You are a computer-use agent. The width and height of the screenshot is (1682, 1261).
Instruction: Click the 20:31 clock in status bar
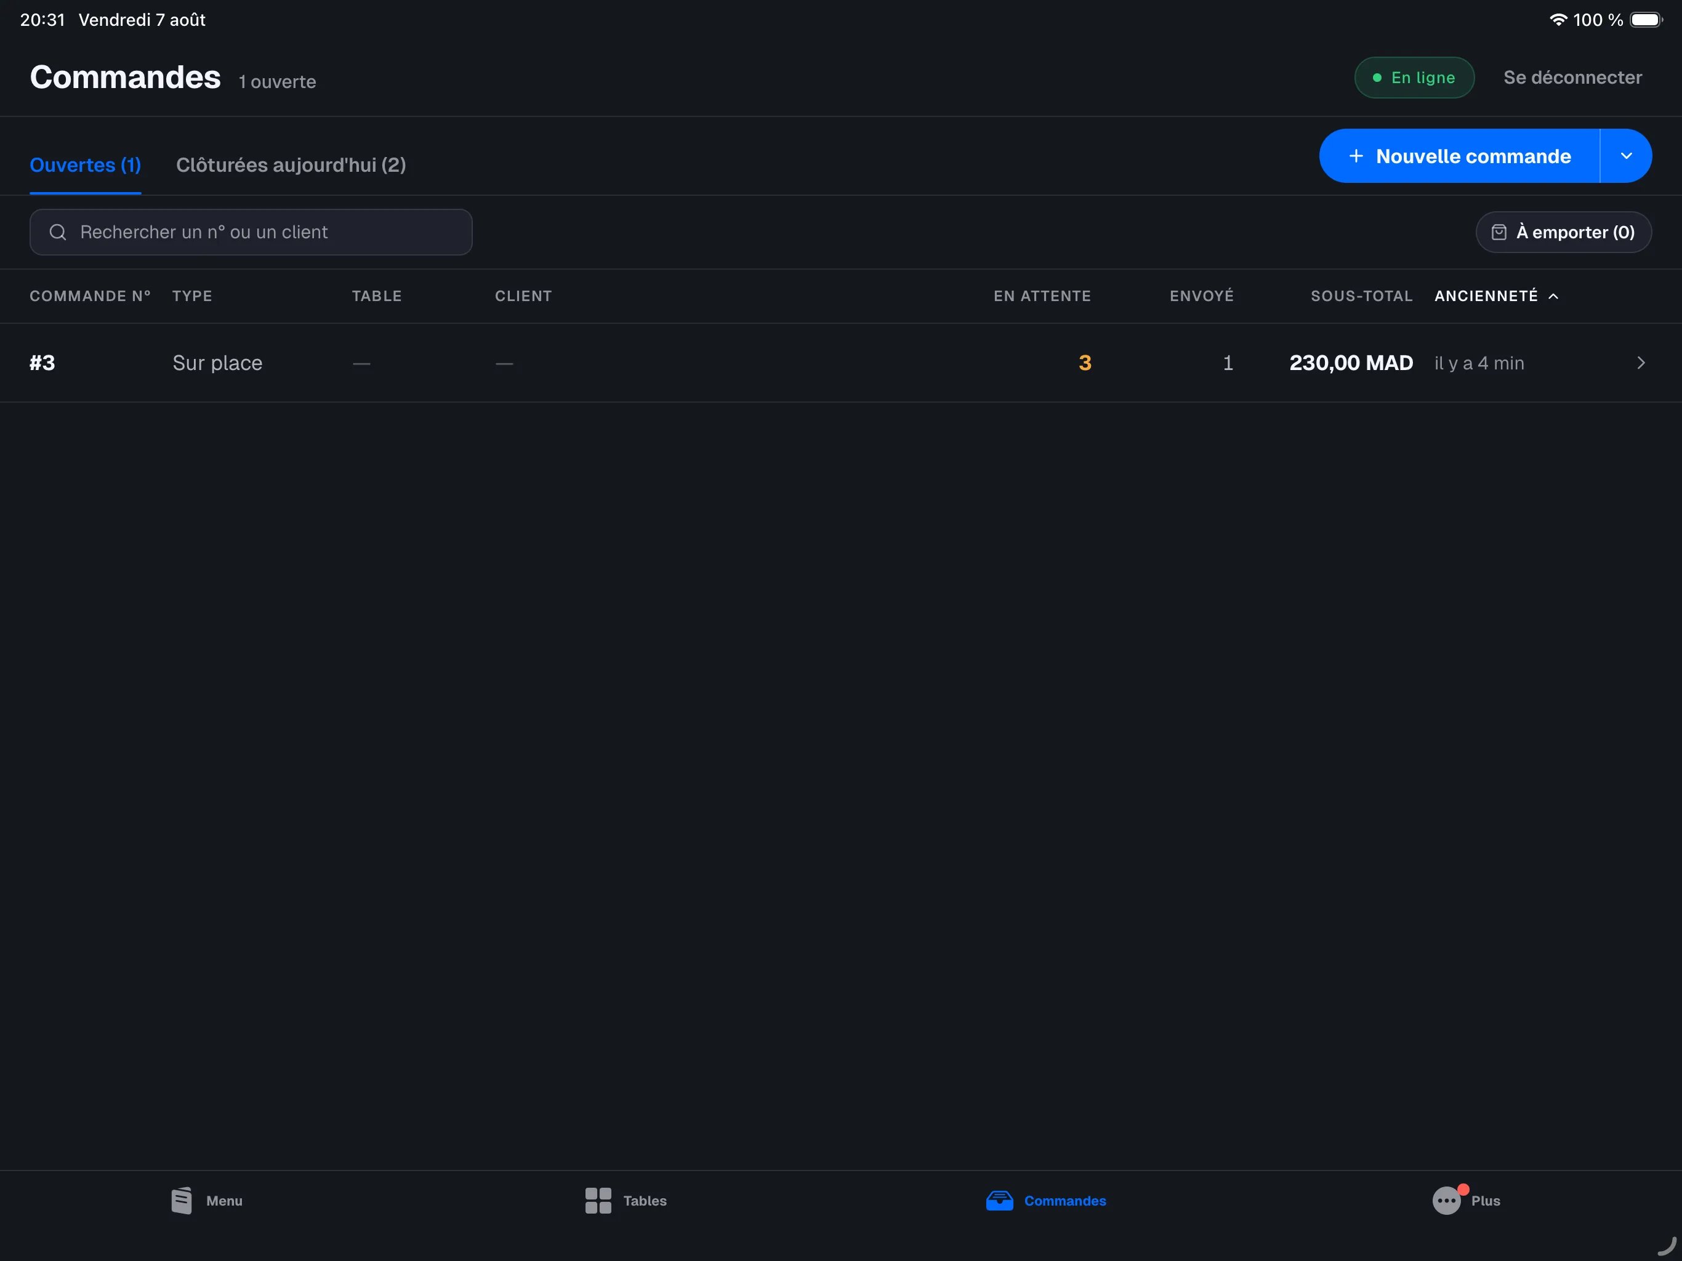42,20
